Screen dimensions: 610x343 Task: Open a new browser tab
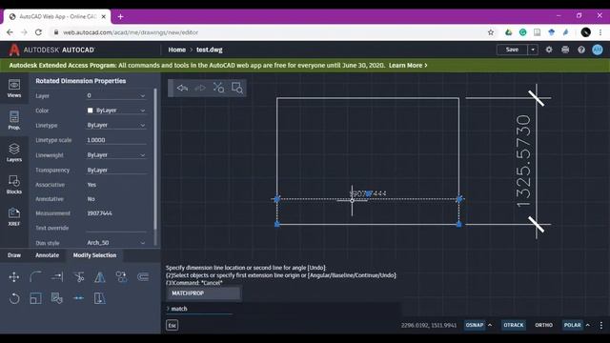(x=120, y=17)
